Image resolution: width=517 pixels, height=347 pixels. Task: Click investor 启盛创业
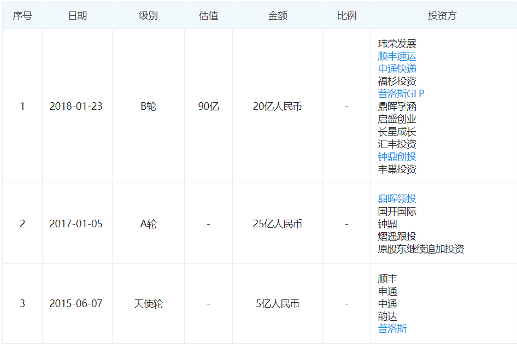(397, 119)
